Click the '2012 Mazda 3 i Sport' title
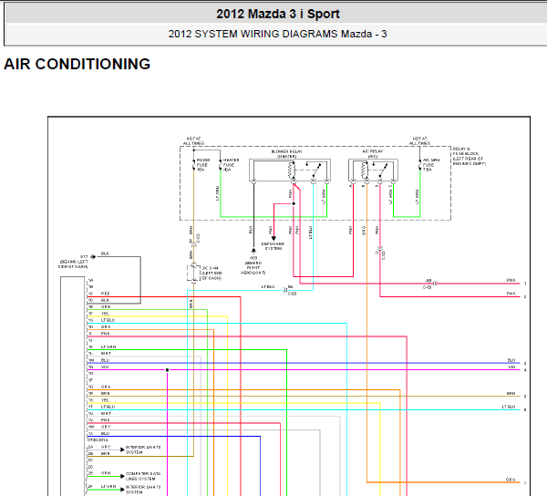Viewport: 547px width, 496px height. pyautogui.click(x=278, y=14)
